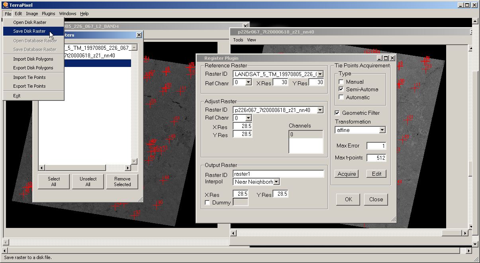Select the Automatic tie point type
The height and width of the screenshot is (263, 480).
click(341, 97)
